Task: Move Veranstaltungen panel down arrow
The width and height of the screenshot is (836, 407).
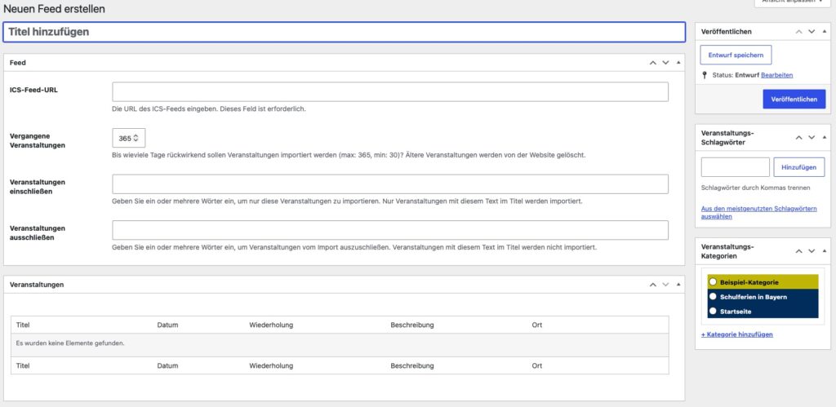Action: pyautogui.click(x=665, y=285)
